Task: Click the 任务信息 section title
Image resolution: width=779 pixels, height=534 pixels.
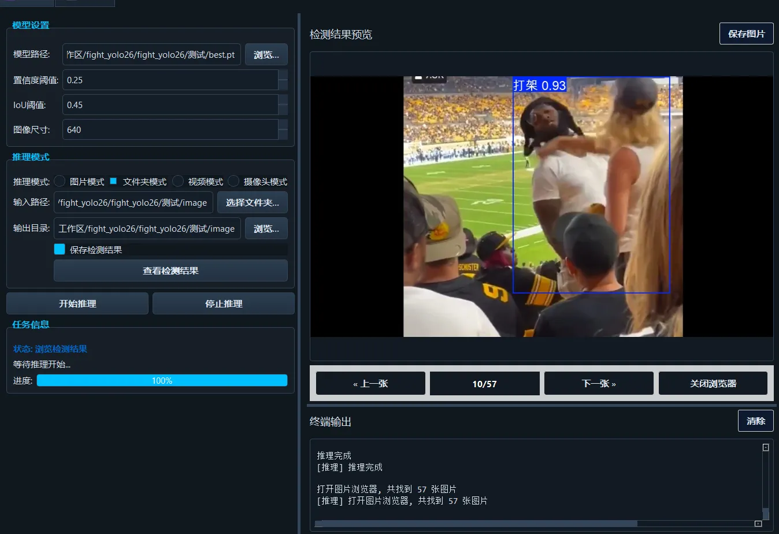Action: [x=31, y=325]
